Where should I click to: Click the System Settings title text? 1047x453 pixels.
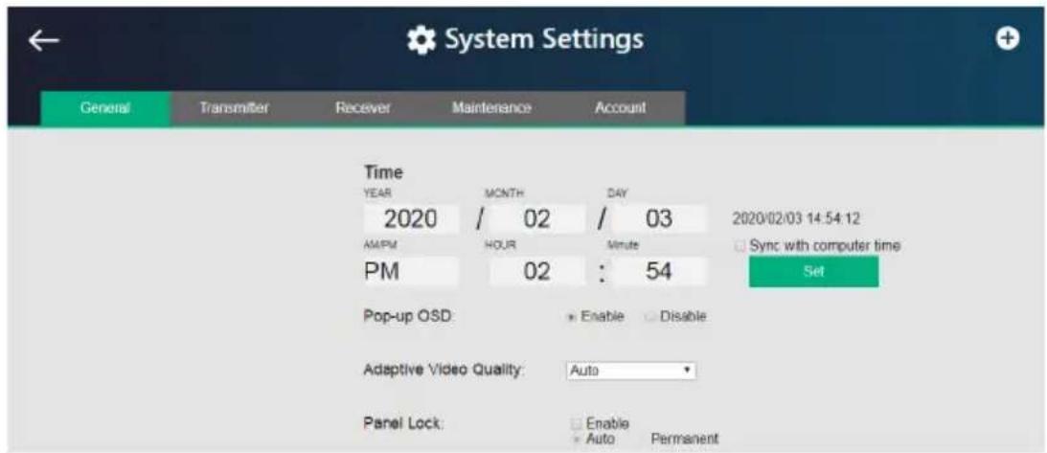(x=544, y=40)
